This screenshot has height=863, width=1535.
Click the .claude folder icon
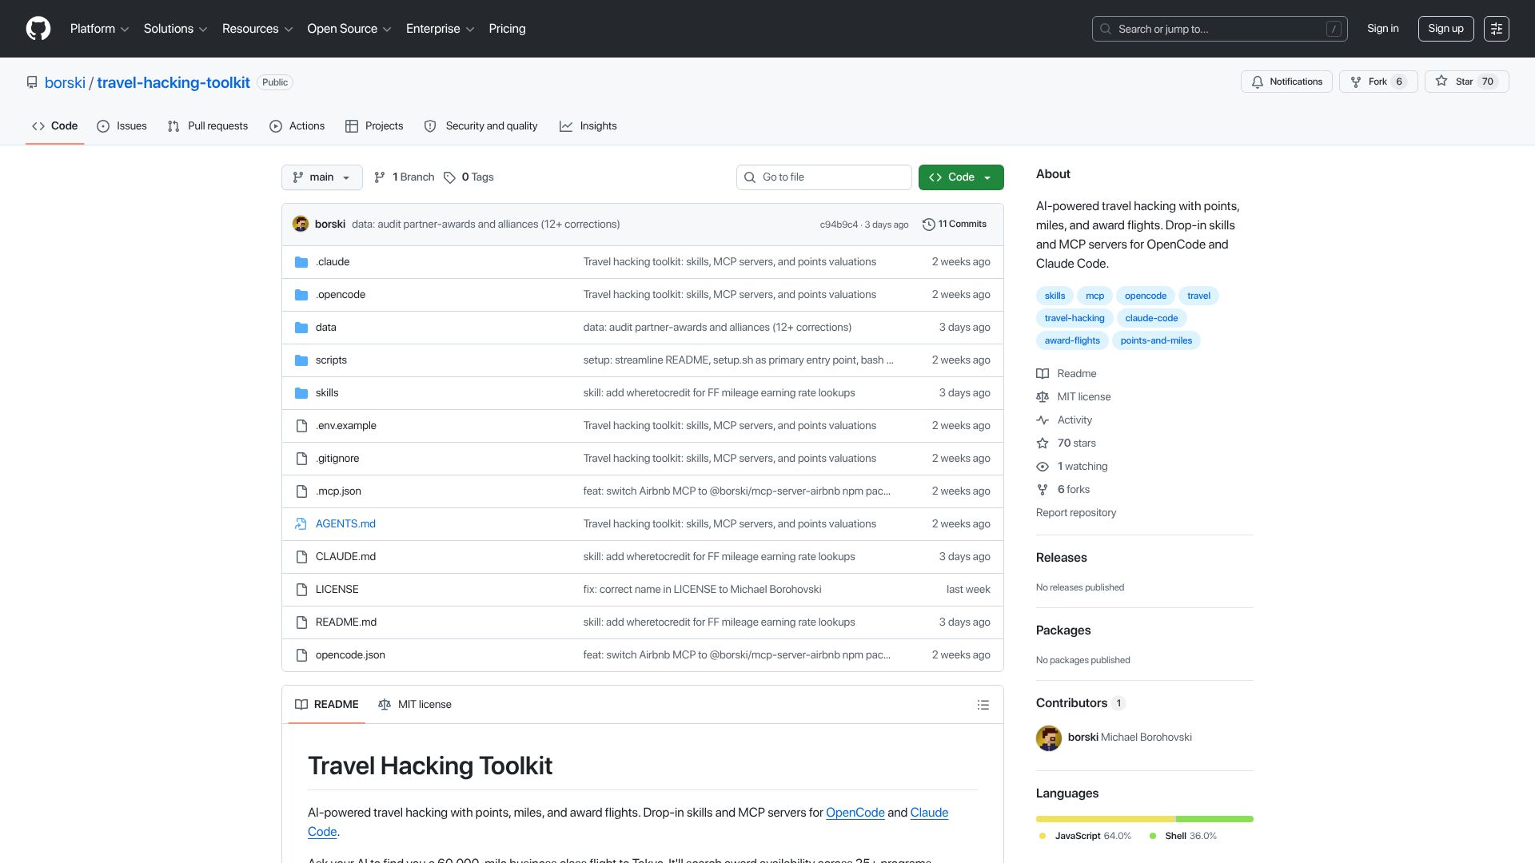tap(301, 262)
